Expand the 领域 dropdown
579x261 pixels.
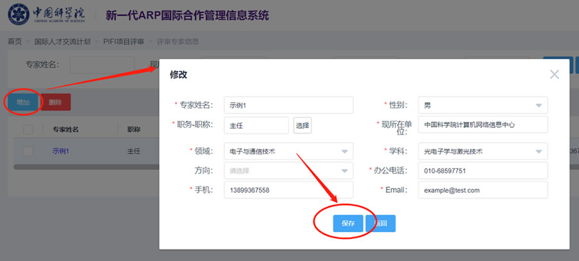(x=288, y=151)
